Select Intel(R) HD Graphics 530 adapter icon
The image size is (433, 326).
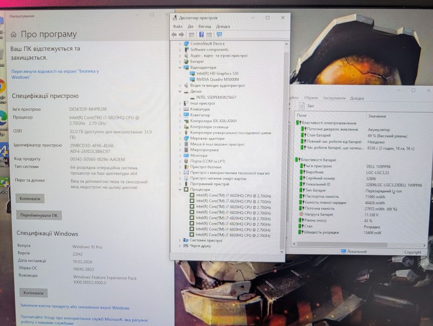click(192, 74)
